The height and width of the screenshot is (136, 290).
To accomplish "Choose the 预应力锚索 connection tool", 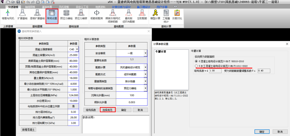I will tap(81, 15).
